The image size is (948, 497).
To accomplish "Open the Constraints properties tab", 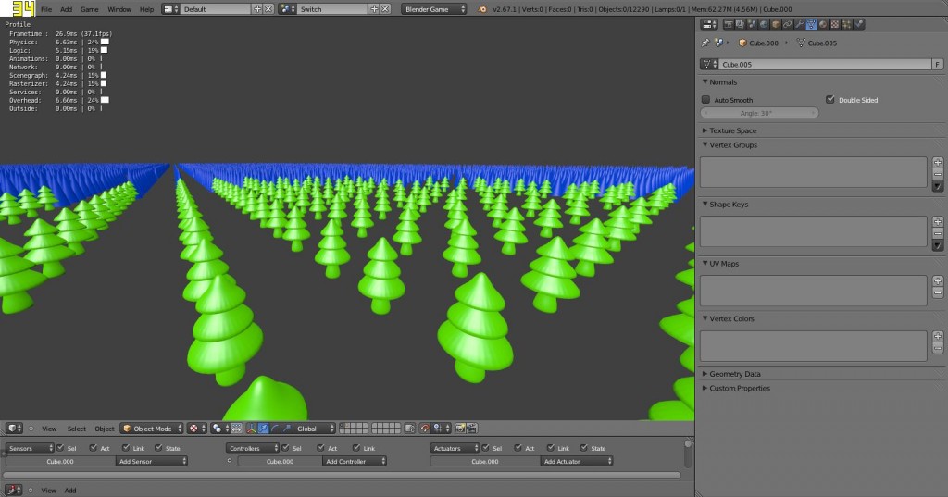I will (x=787, y=24).
